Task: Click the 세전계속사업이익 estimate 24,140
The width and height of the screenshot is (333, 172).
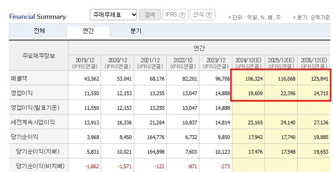Action: click(288, 123)
